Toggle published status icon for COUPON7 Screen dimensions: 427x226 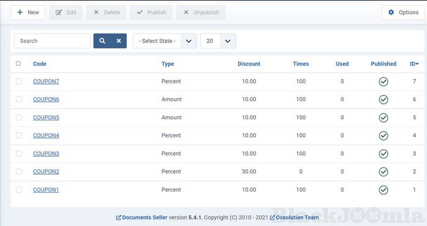(383, 82)
